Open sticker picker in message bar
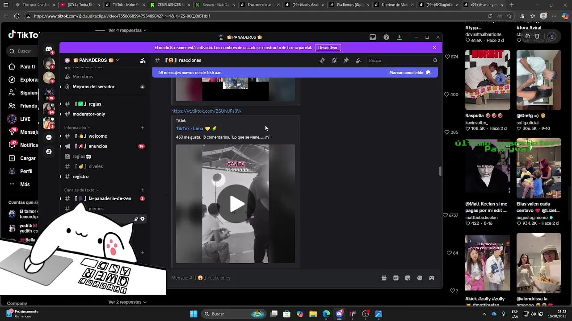The width and height of the screenshot is (572, 321). click(x=408, y=278)
